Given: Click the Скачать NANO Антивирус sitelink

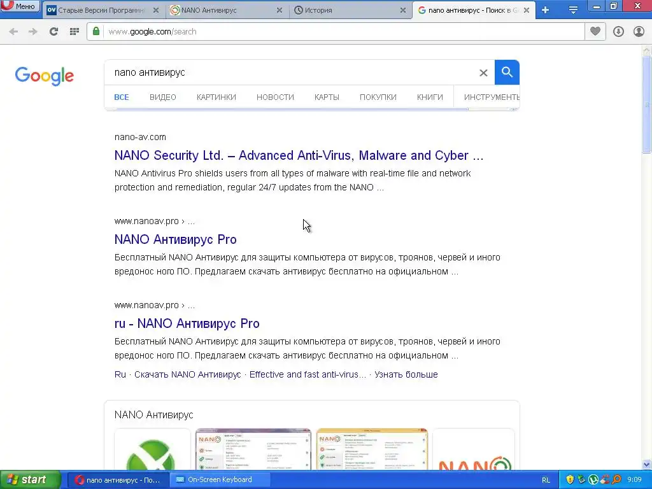Looking at the screenshot, I should click(188, 374).
